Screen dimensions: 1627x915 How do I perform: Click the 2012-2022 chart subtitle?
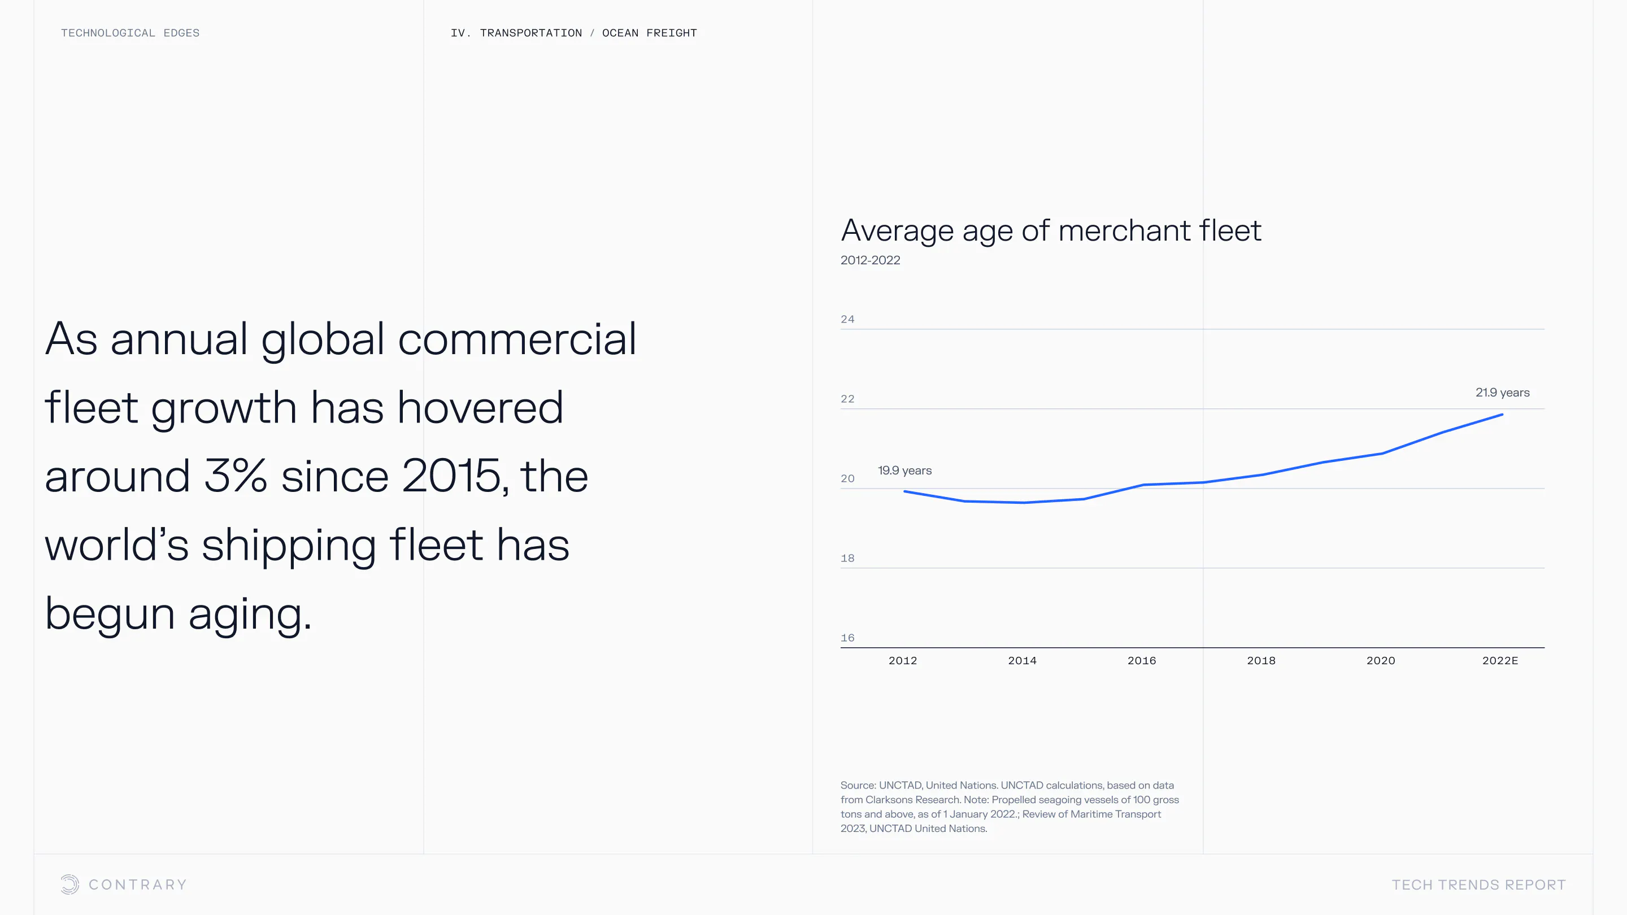coord(870,260)
